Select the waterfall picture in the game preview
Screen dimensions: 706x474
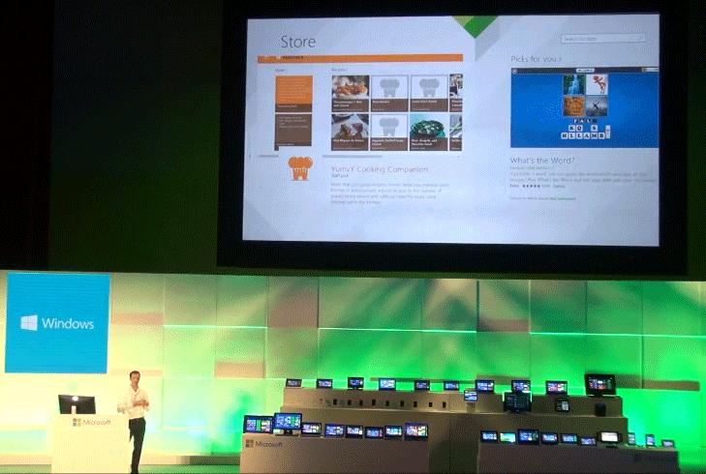click(572, 86)
